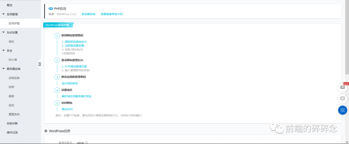Open 查看镜像帮助文档 link
The width and height of the screenshot is (349, 144).
pos(112,14)
